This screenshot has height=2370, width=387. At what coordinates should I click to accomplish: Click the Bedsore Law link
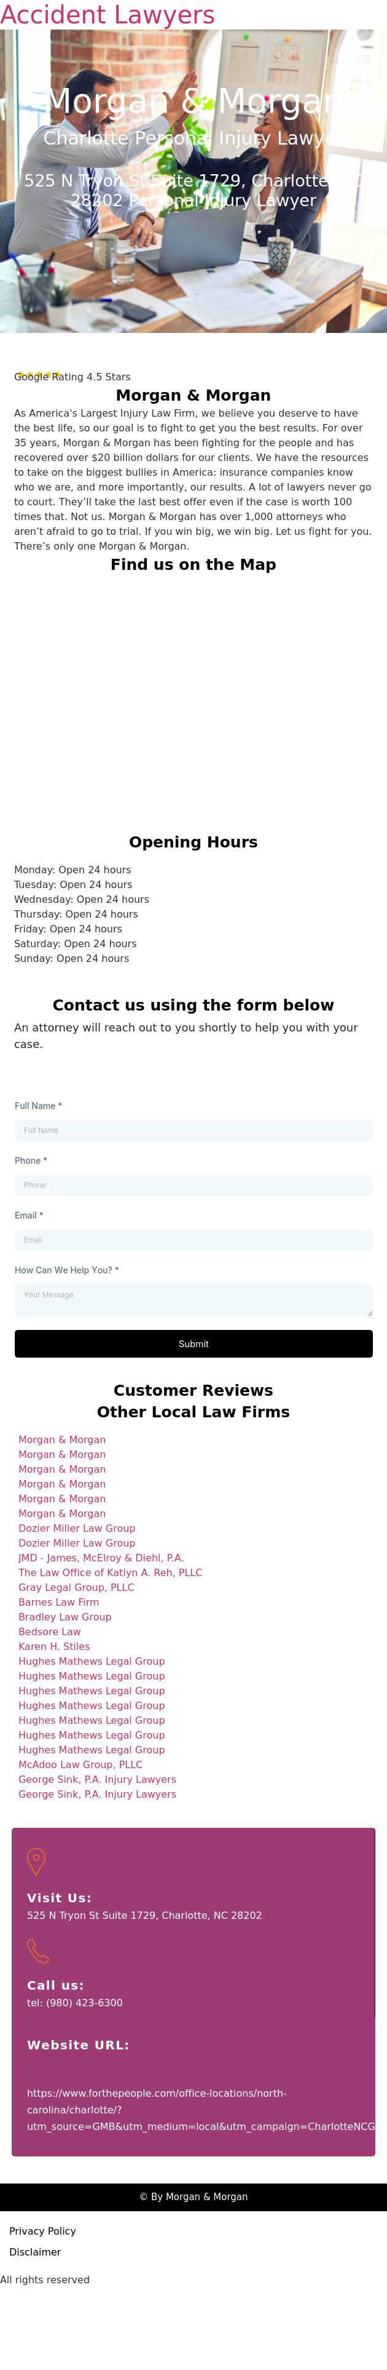pyautogui.click(x=50, y=1631)
